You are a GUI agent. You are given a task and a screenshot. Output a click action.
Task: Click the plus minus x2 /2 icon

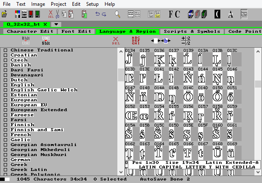pyautogui.click(x=186, y=41)
